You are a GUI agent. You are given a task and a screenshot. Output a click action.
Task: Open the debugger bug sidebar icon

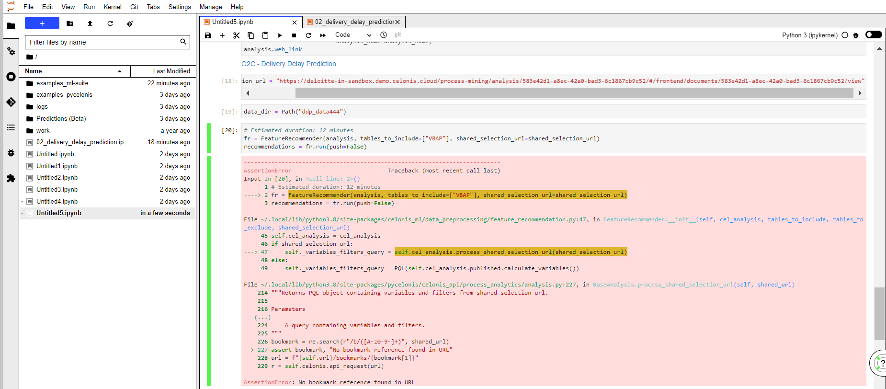point(11,153)
